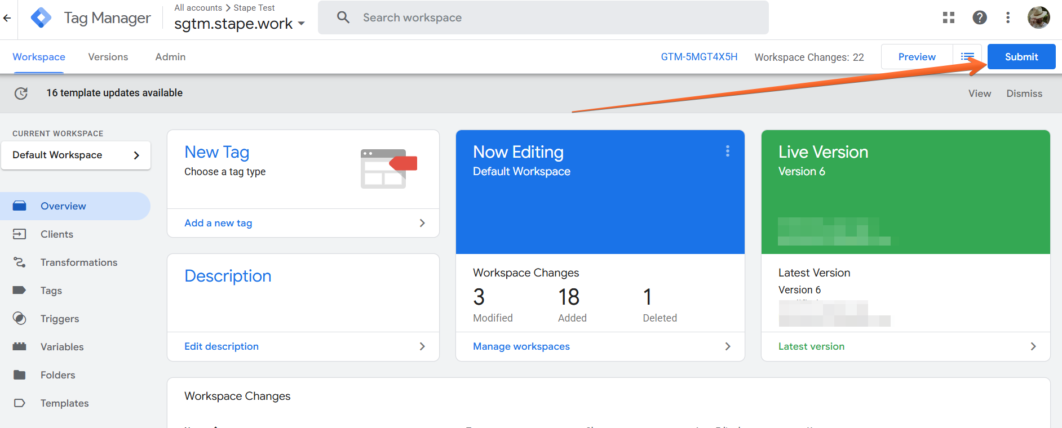The image size is (1062, 428).
Task: Click the Tag Manager logo
Action: tap(41, 18)
